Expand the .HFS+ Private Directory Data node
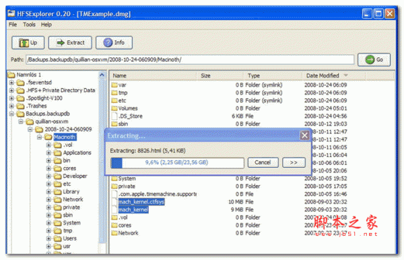Image resolution: width=404 pixels, height=260 pixels. tap(11, 90)
